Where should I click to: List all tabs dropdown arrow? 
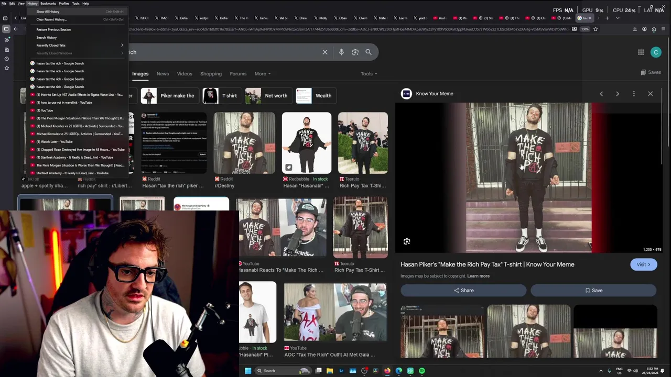pos(618,18)
